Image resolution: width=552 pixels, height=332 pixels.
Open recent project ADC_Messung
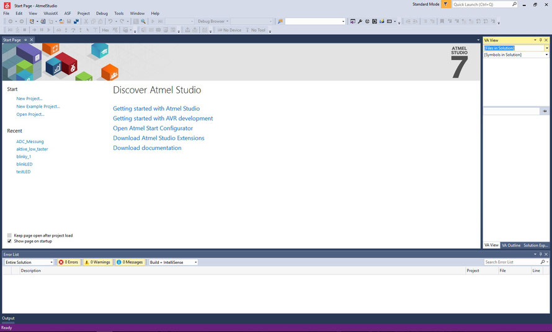click(x=30, y=141)
